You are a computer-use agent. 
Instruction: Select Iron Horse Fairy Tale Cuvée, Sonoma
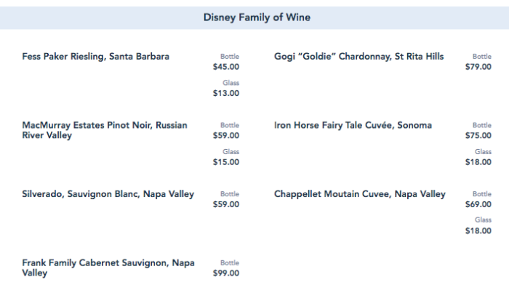click(x=353, y=125)
